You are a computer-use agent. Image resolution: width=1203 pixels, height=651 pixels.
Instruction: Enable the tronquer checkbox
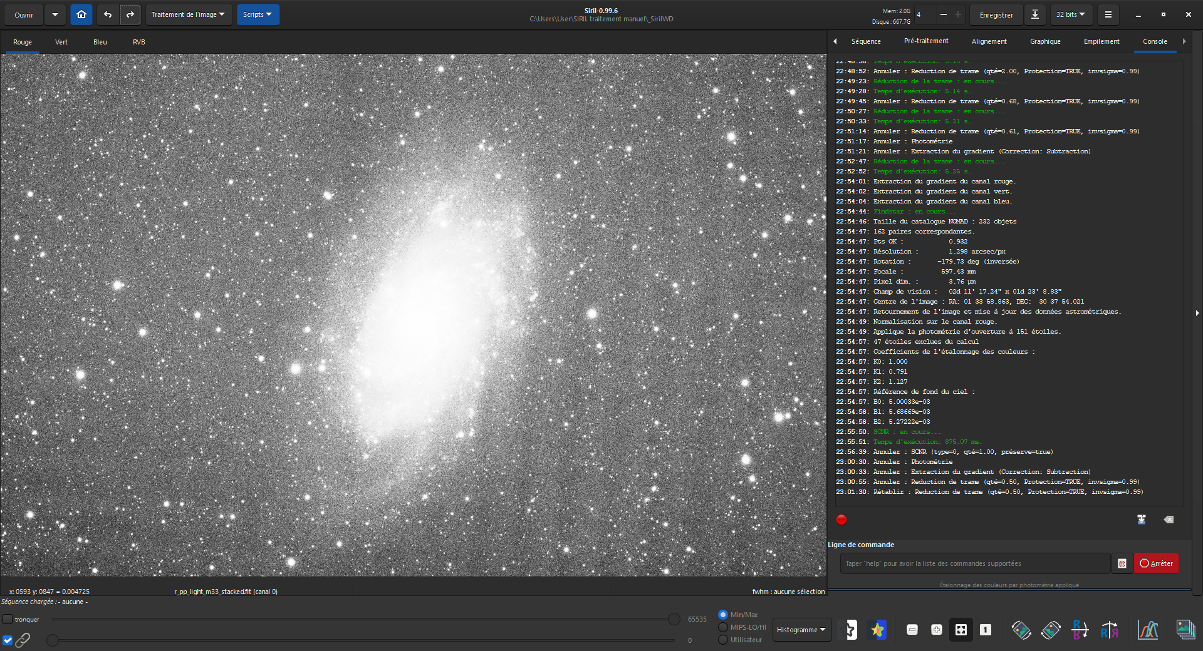coord(8,619)
